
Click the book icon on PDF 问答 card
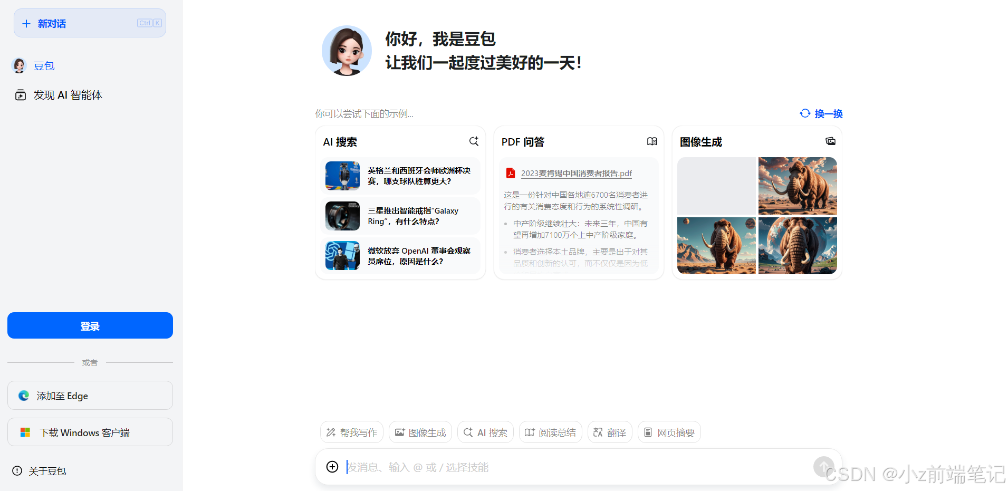652,141
